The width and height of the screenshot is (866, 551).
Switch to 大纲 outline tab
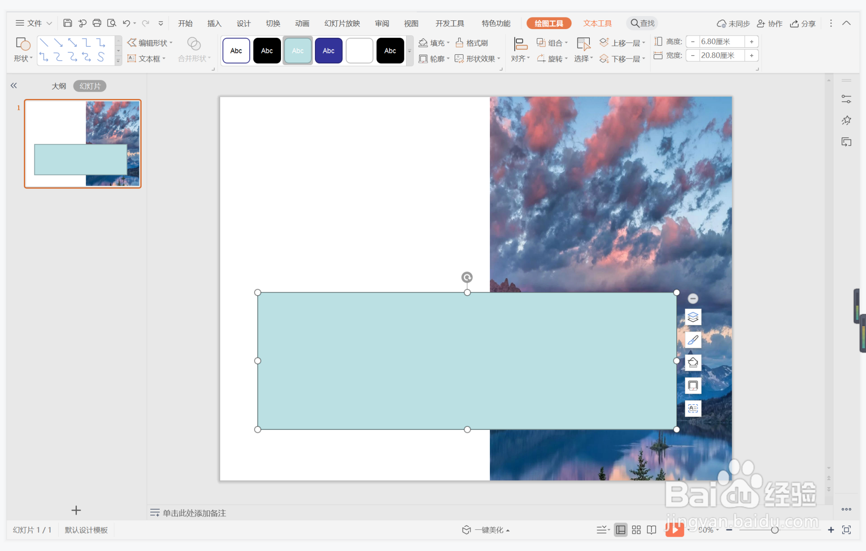(x=59, y=86)
